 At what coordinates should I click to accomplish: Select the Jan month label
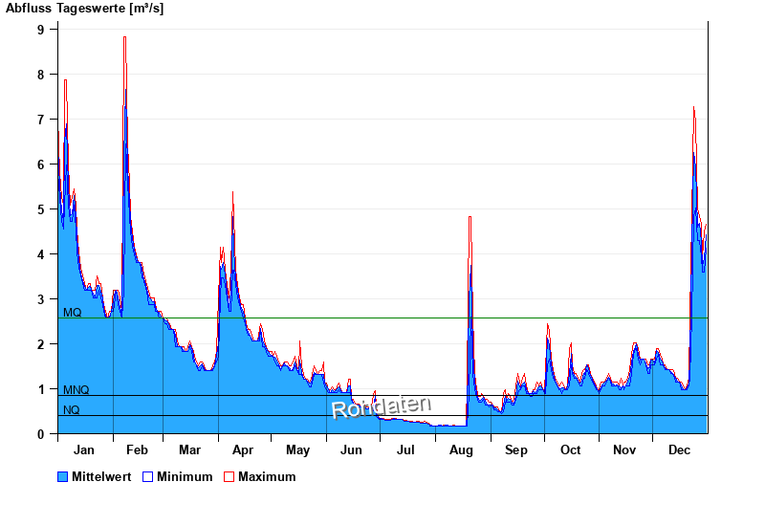(84, 450)
